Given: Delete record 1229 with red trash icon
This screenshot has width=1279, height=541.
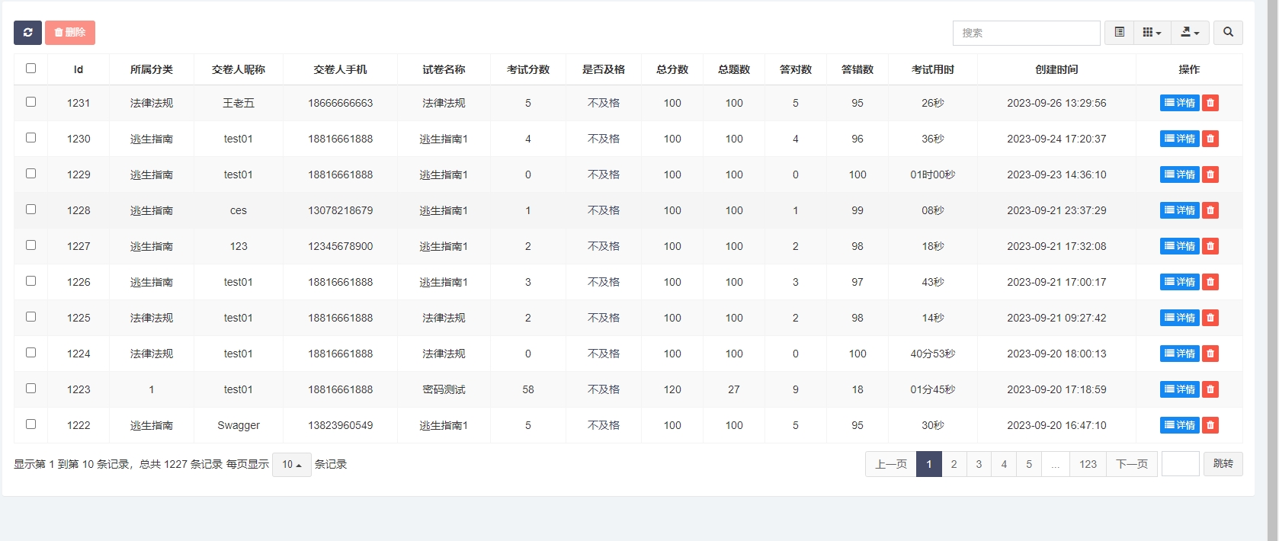Looking at the screenshot, I should coord(1210,174).
